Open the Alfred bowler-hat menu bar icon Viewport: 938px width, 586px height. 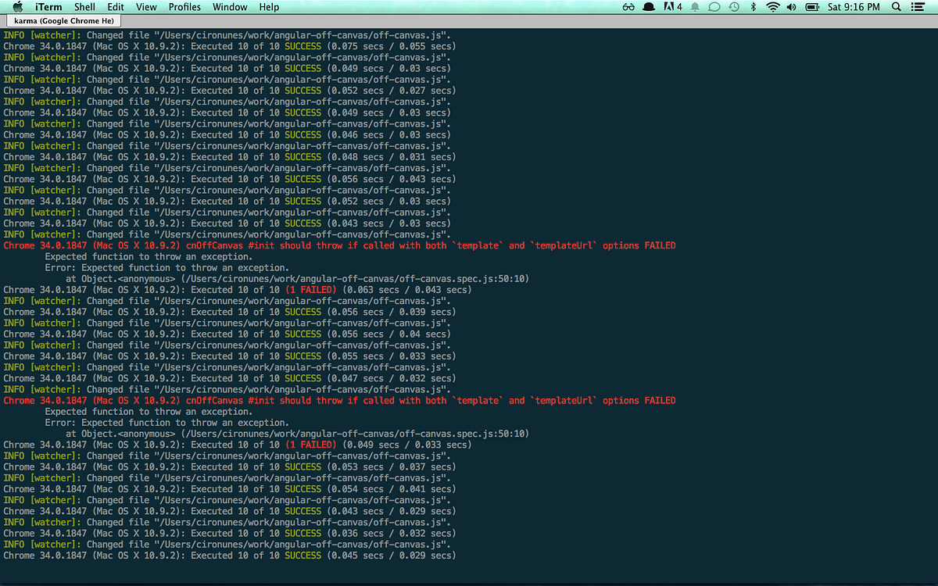coord(646,7)
